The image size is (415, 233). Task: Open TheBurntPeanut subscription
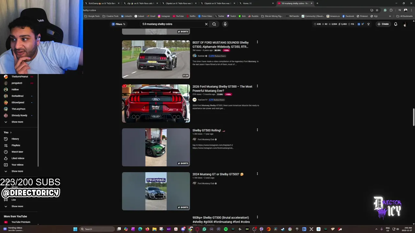[19, 77]
